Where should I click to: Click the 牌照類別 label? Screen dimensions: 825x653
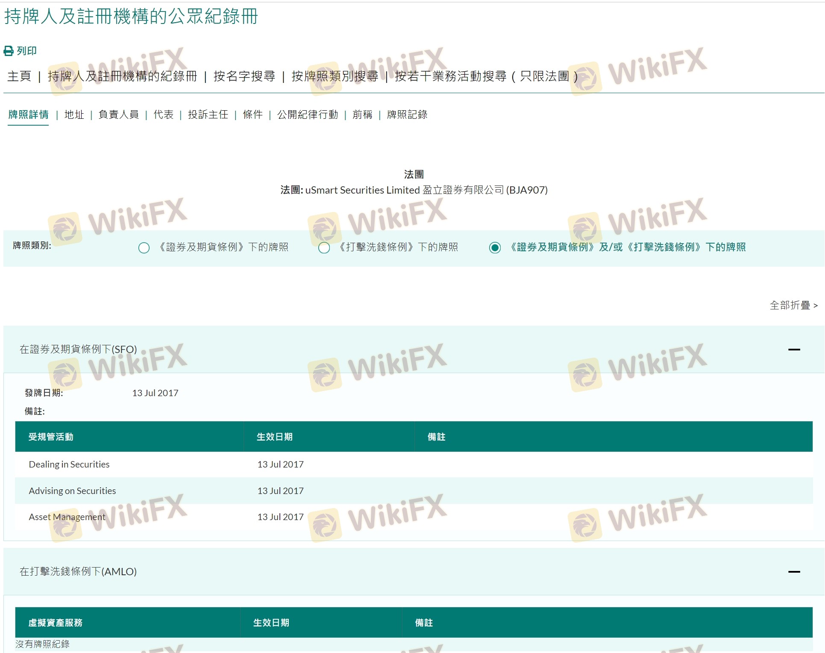[x=32, y=246]
